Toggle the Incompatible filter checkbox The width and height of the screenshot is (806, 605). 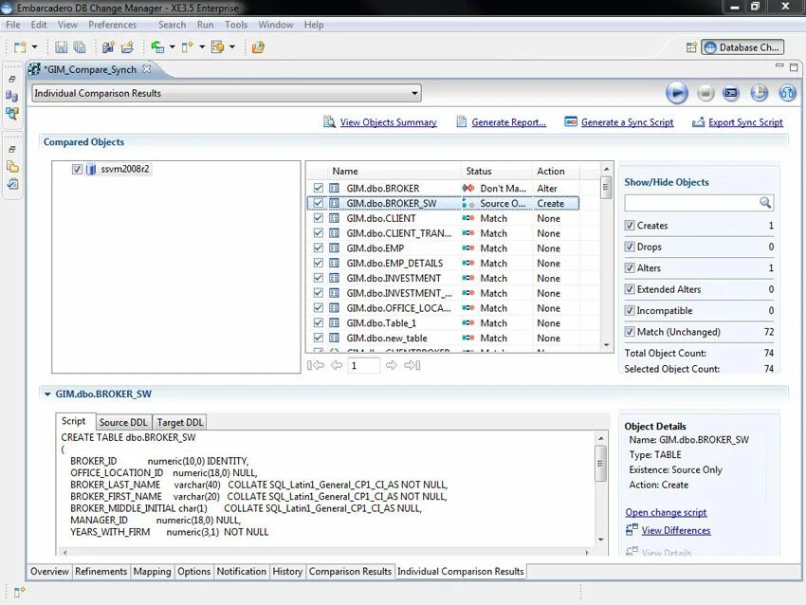click(630, 310)
